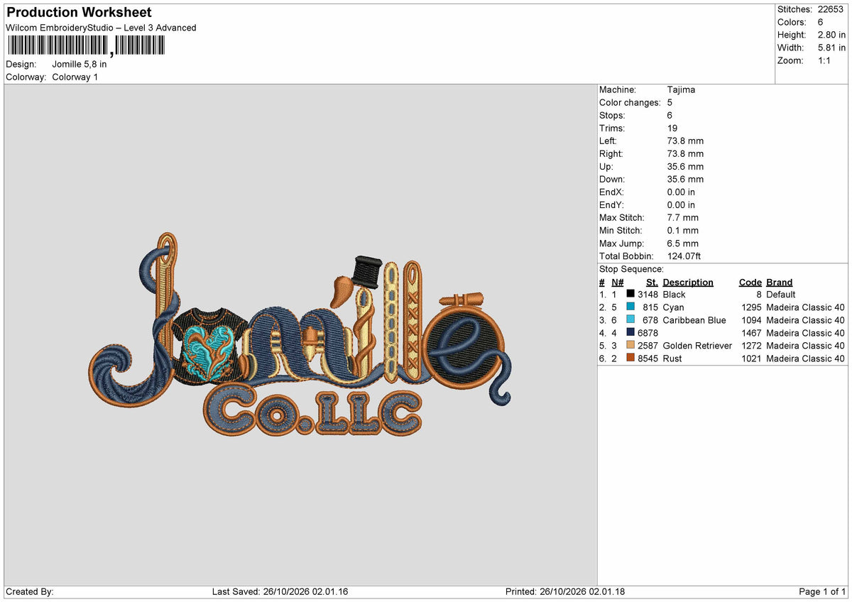
Task: Click the Max Jump value 6.5 mm
Action: pos(683,243)
